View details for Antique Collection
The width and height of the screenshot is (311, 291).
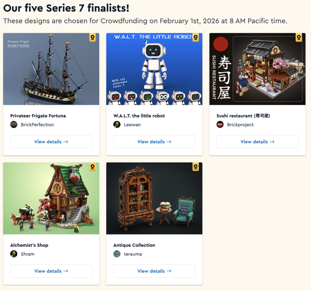coord(154,271)
